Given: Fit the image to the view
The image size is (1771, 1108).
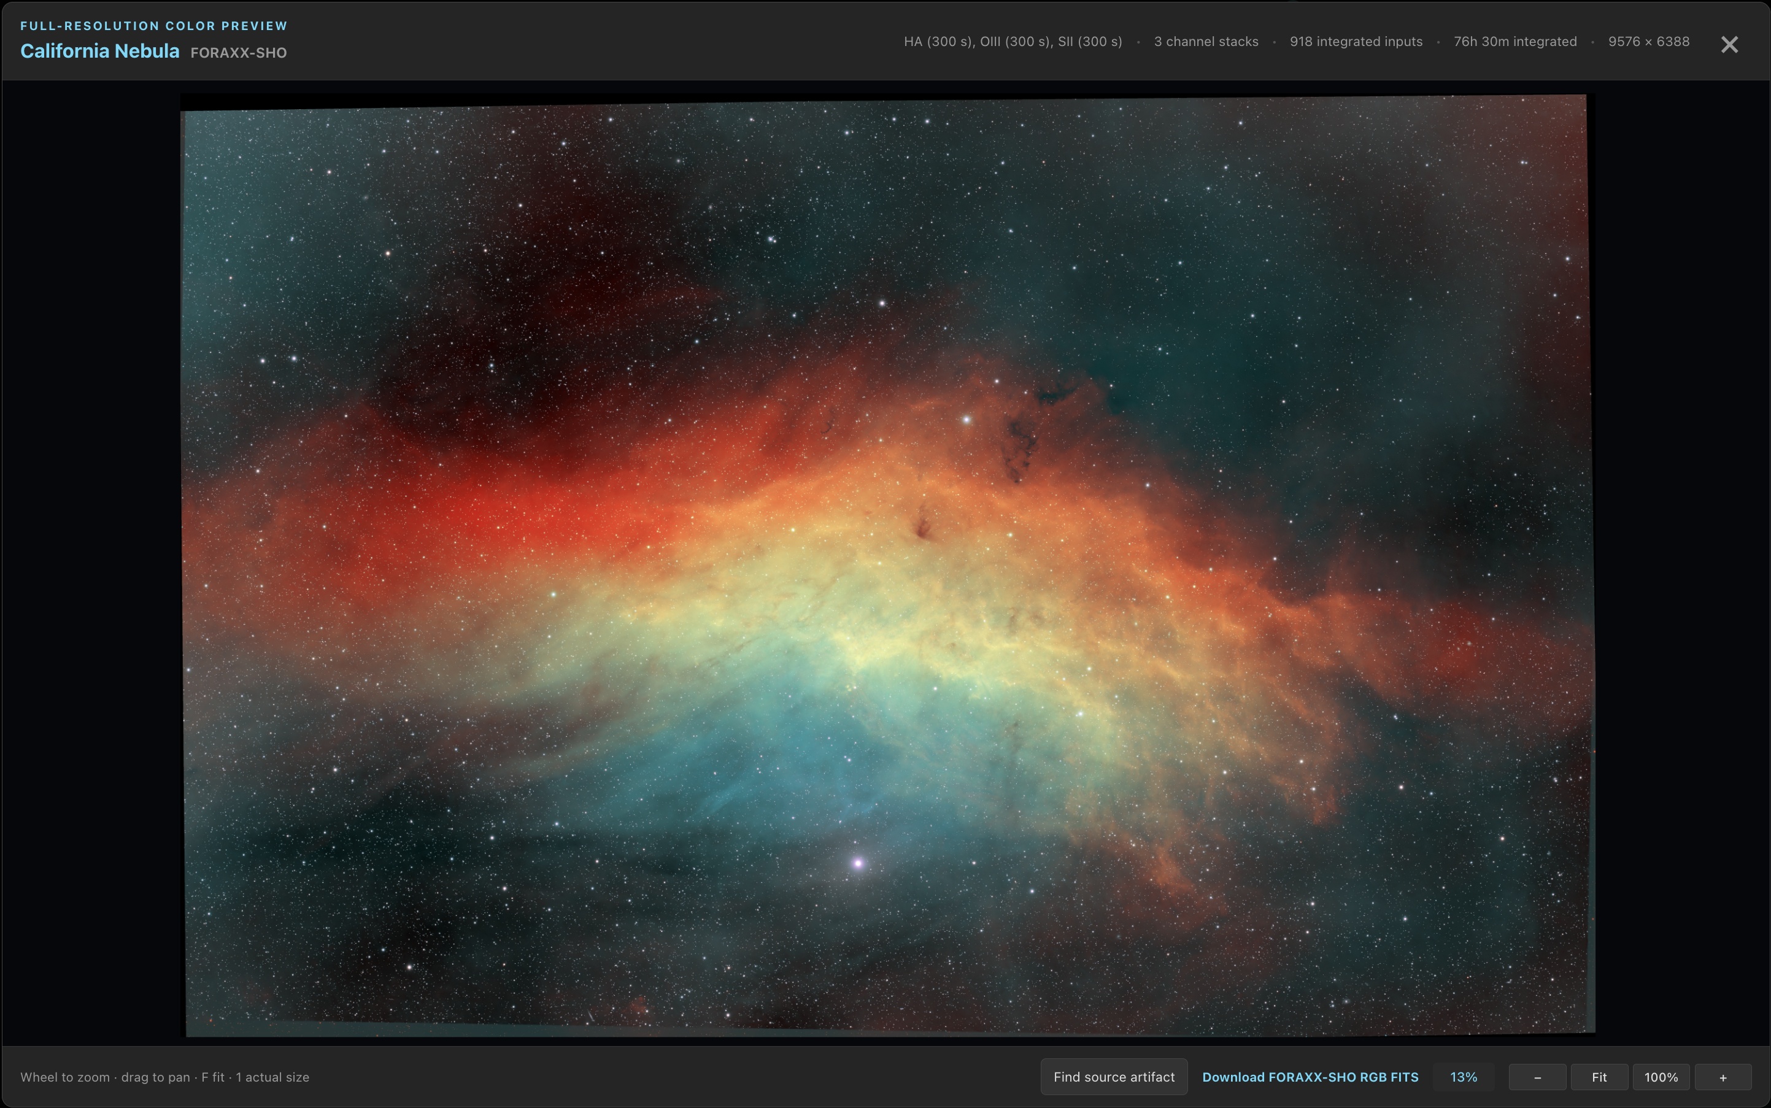Looking at the screenshot, I should 1599,1077.
